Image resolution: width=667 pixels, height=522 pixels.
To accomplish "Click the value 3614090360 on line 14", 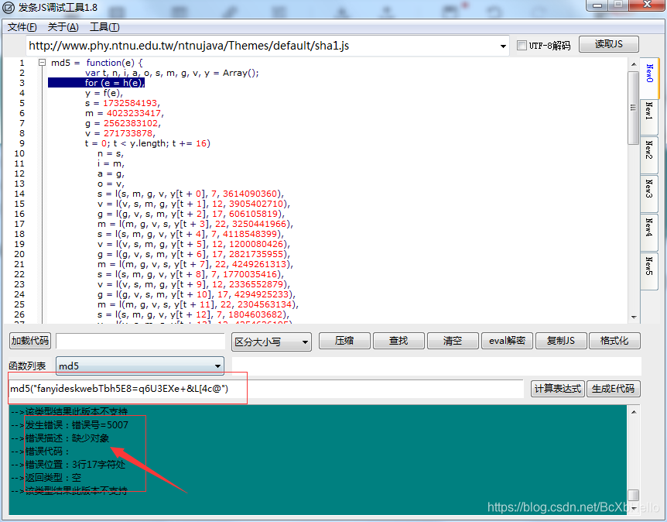I will (250, 194).
